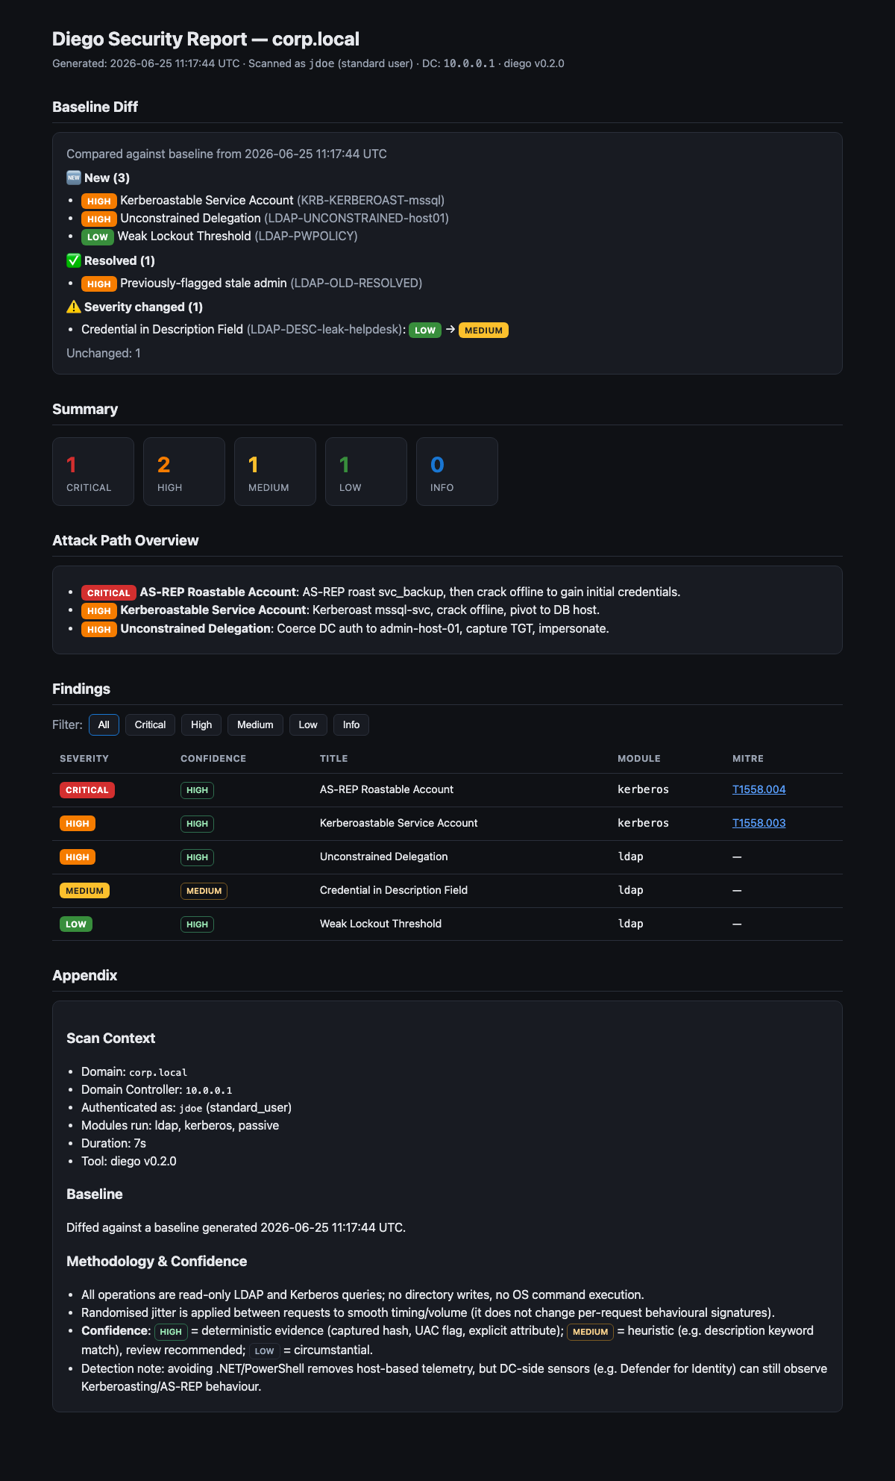Screen dimensions: 895x1481
Task: Click the NEW emoji icon beside New (3)
Action: pyautogui.click(x=74, y=178)
